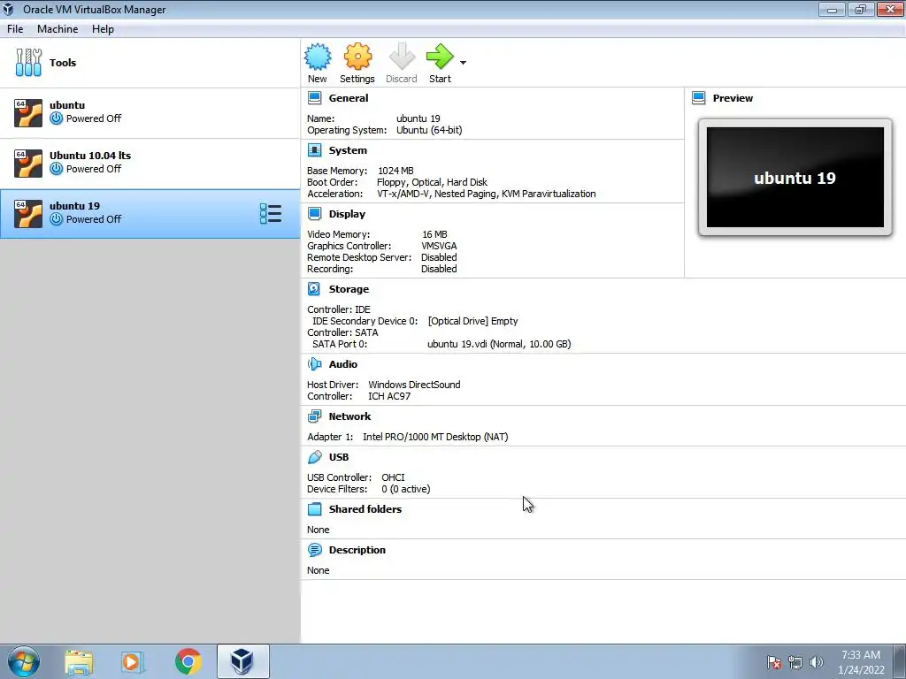This screenshot has height=679, width=906.
Task: Click the greyed Discard arrow icon
Action: (402, 57)
